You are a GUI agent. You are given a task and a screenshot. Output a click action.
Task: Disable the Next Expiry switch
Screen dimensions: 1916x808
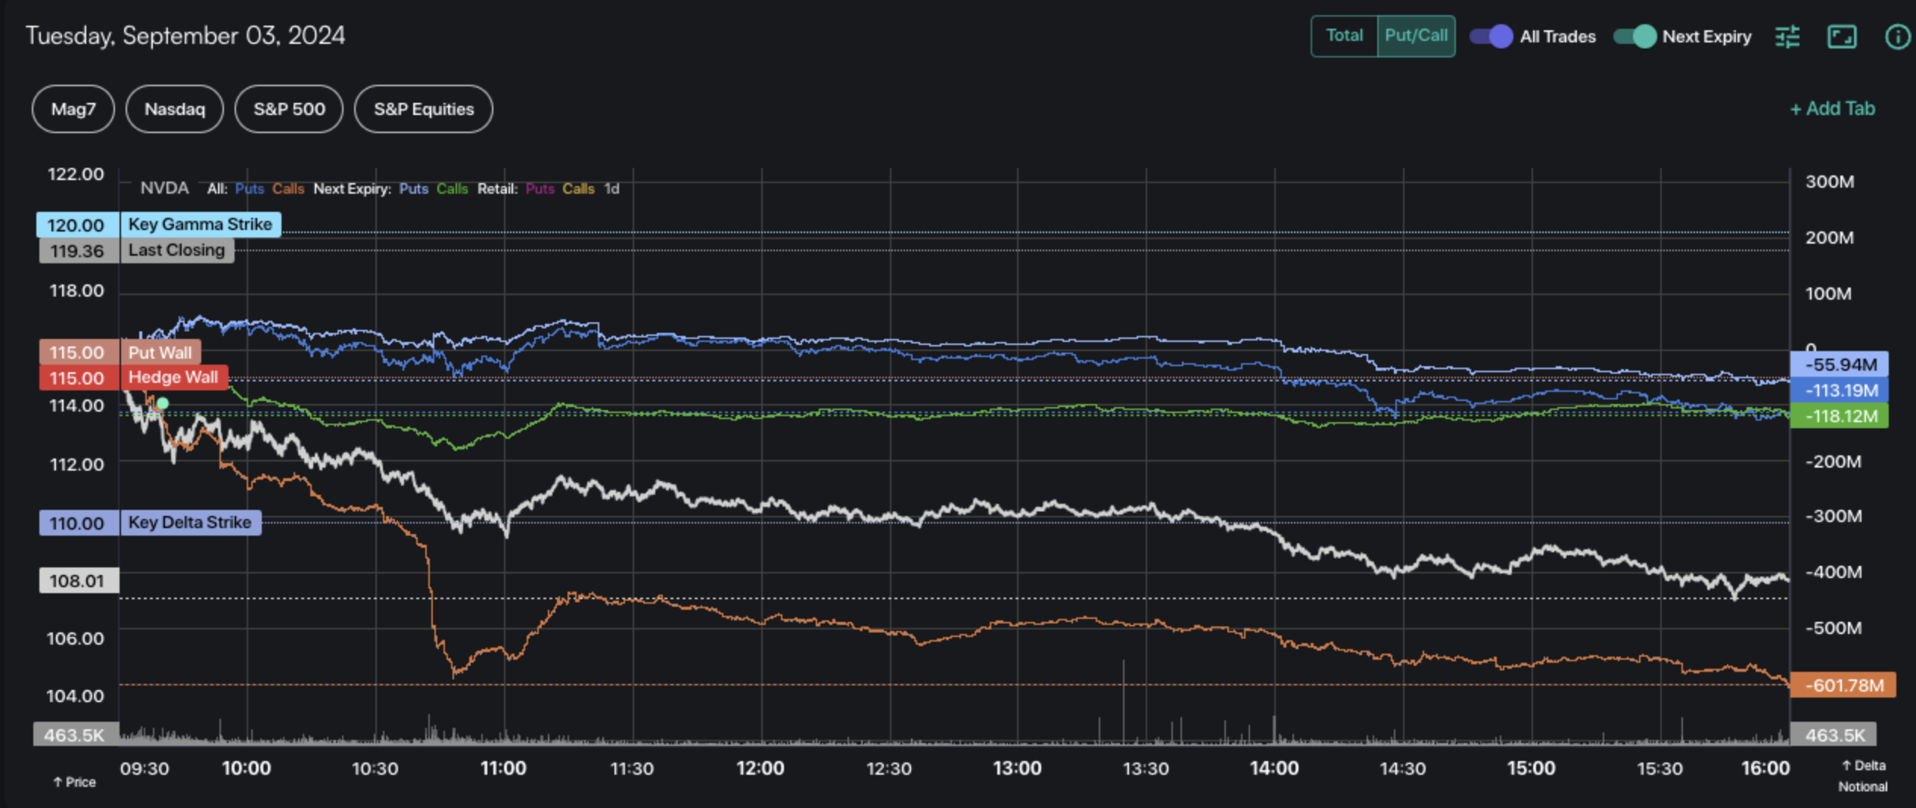click(1635, 36)
